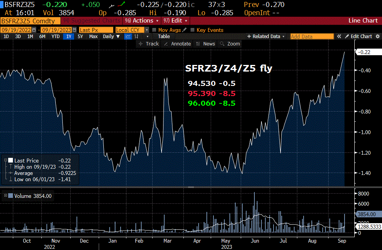Click the Average -0.9225 legend row
Viewport: 382px width, 250px height.
pos(43,173)
